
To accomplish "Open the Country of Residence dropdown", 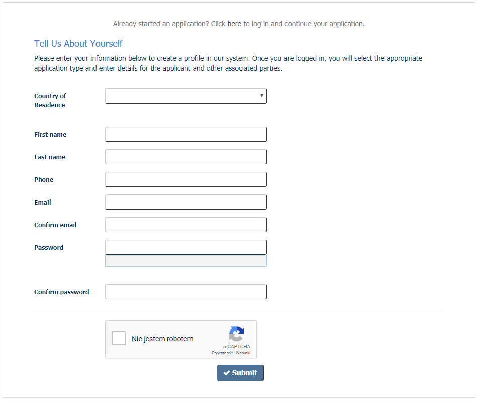I will (185, 96).
